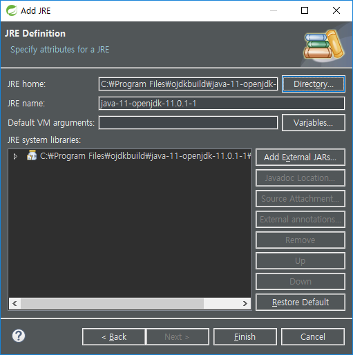Click the Help question mark icon

19,336
